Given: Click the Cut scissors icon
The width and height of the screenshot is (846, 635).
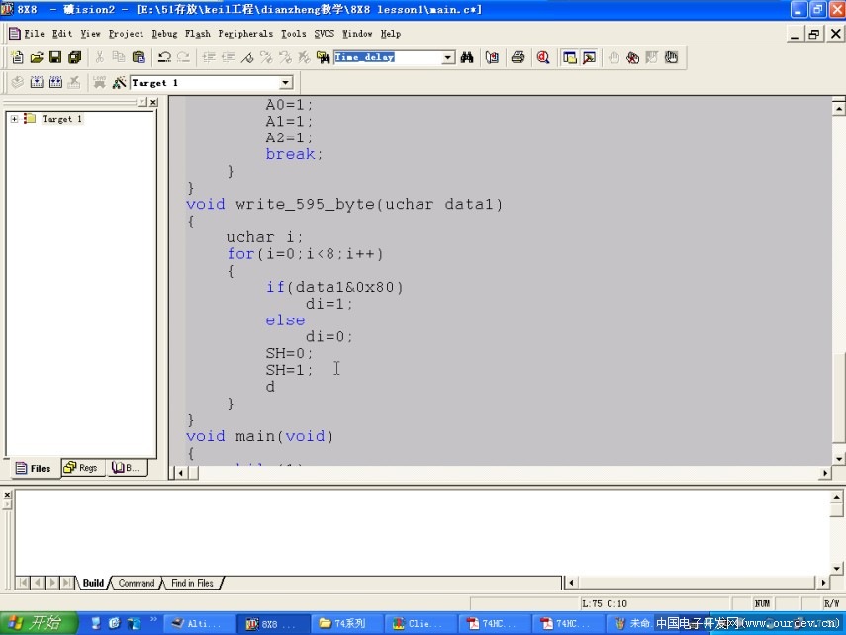Looking at the screenshot, I should [x=100, y=57].
